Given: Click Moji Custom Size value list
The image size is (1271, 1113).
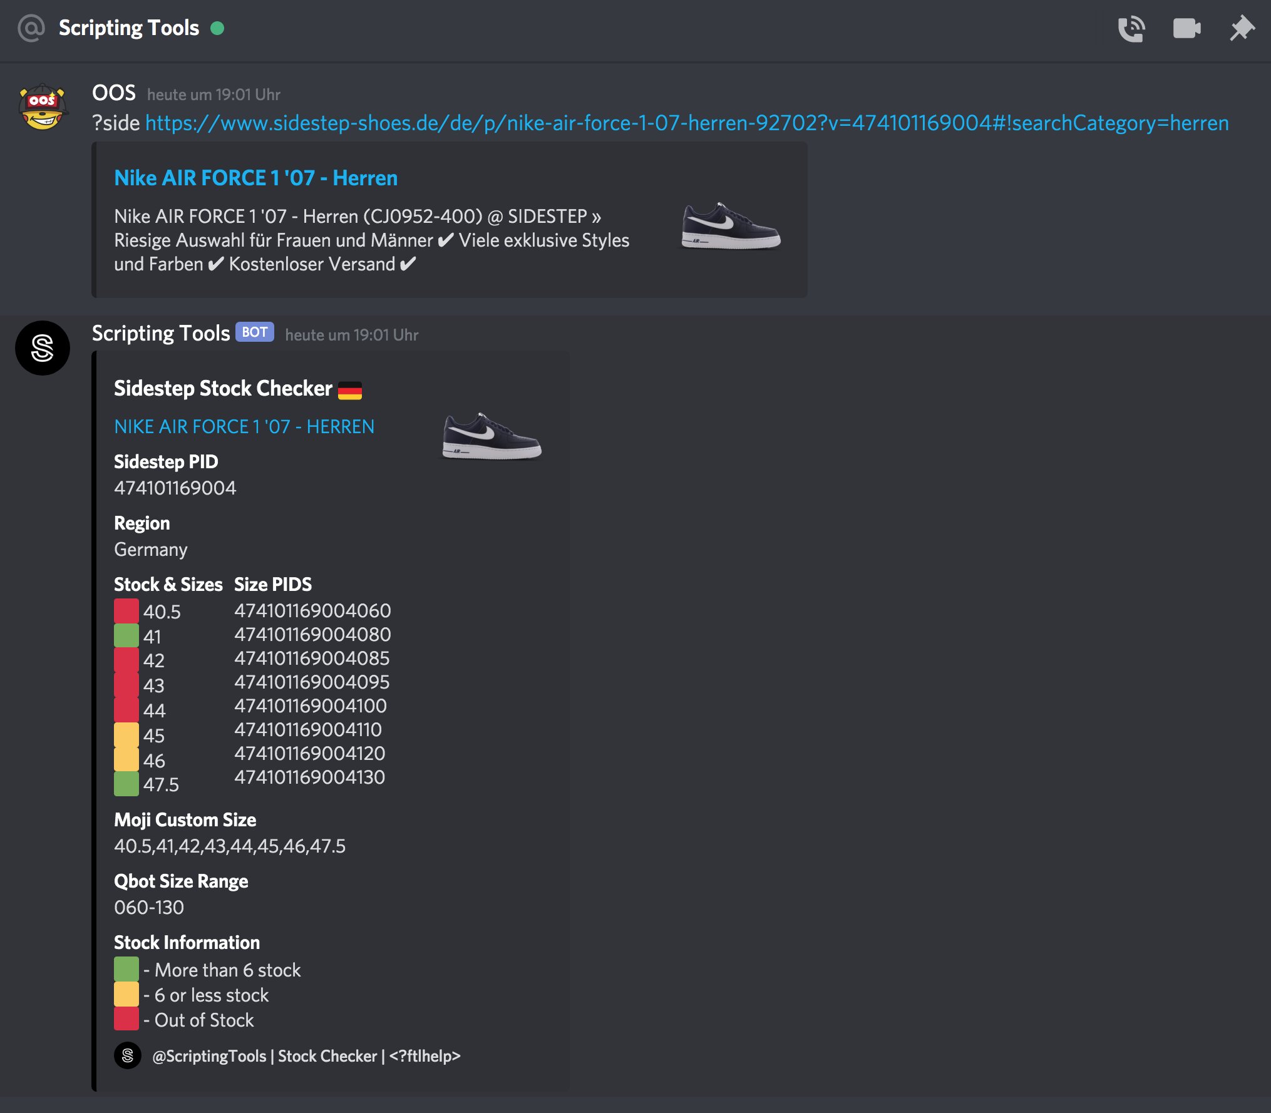Looking at the screenshot, I should click(230, 846).
